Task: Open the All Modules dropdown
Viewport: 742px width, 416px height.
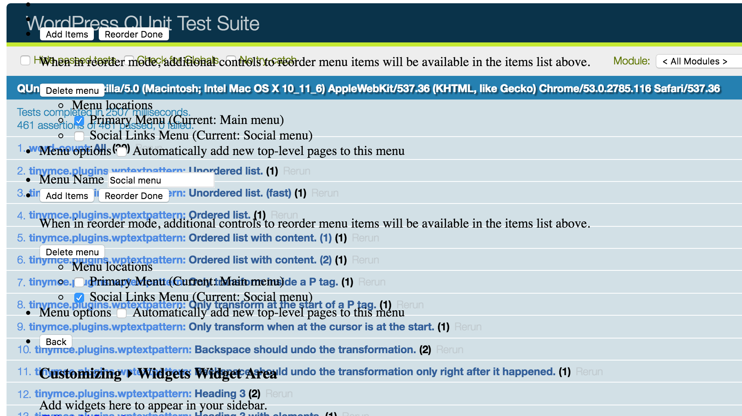Action: click(699, 61)
